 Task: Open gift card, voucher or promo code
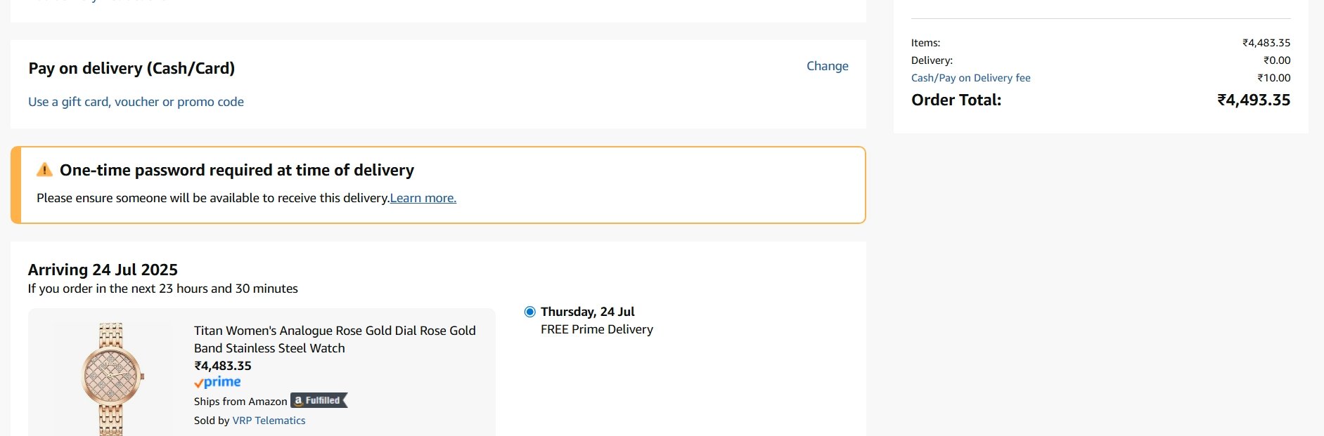(x=136, y=102)
